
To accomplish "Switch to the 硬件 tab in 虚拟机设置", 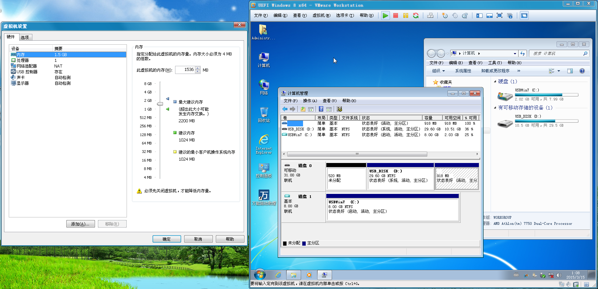I will pyautogui.click(x=11, y=37).
